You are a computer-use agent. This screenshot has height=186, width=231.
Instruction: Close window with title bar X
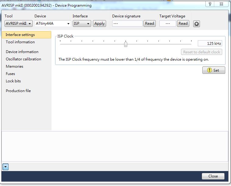[221, 4]
